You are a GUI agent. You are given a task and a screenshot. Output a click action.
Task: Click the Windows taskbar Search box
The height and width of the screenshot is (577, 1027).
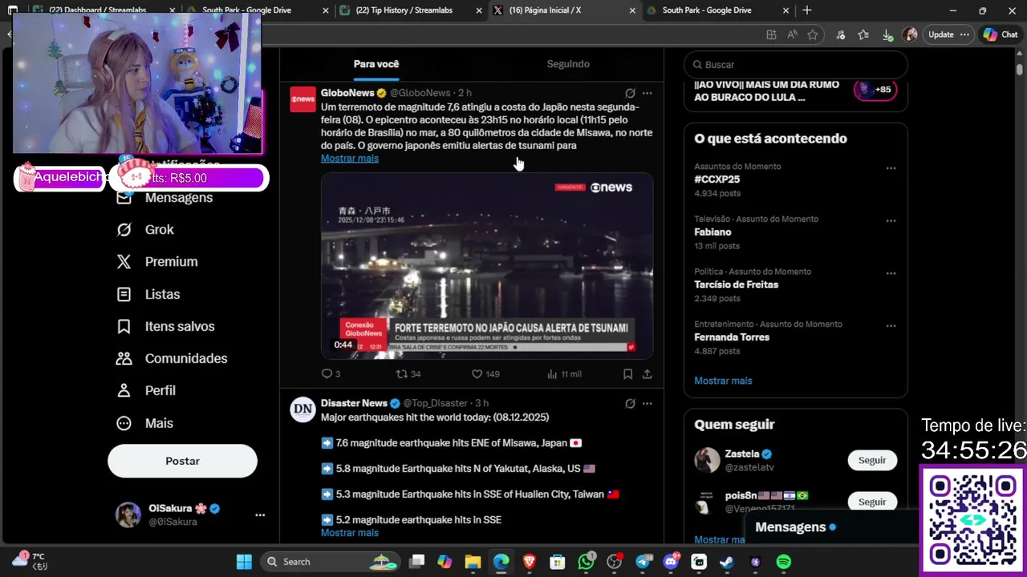(x=331, y=562)
